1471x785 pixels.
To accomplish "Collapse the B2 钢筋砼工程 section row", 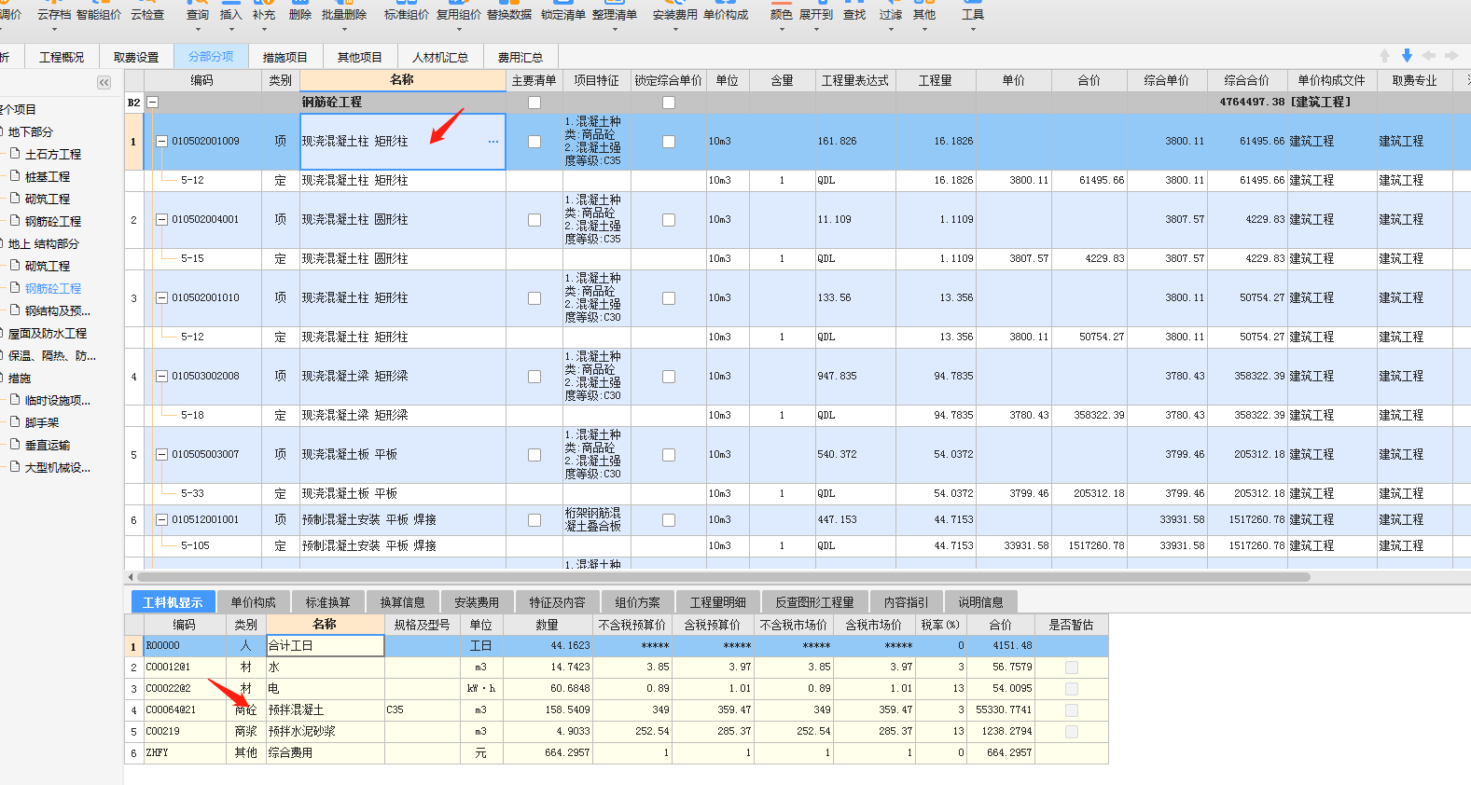I will (x=153, y=103).
